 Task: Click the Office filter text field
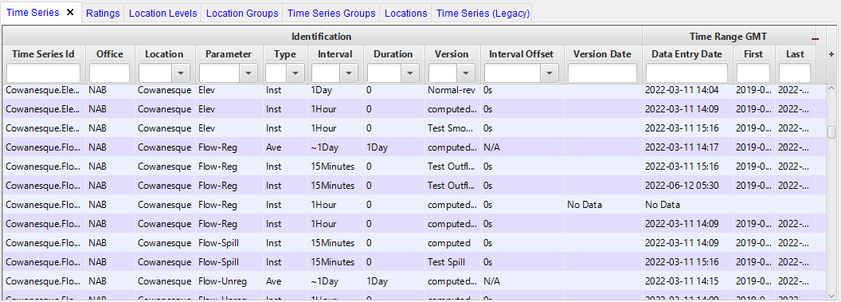point(109,73)
